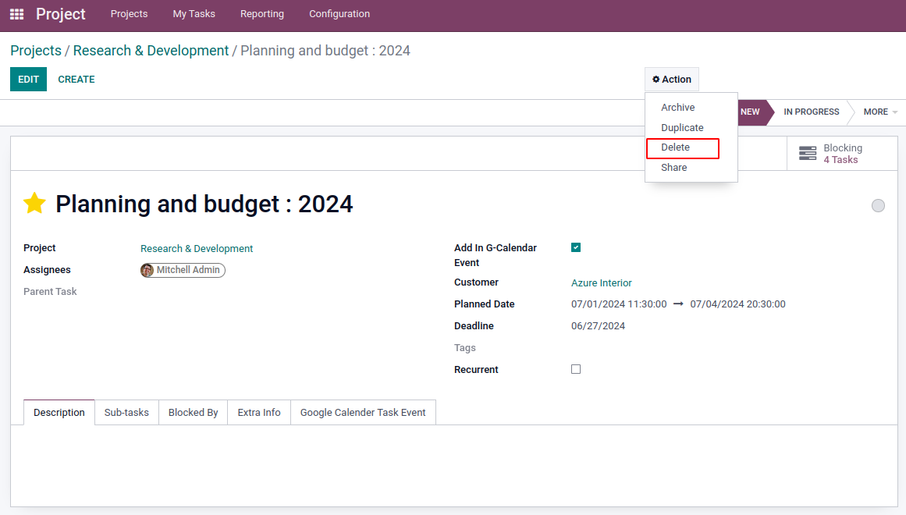906x515 pixels.
Task: Expand the MORE stages dropdown
Action: coord(879,112)
